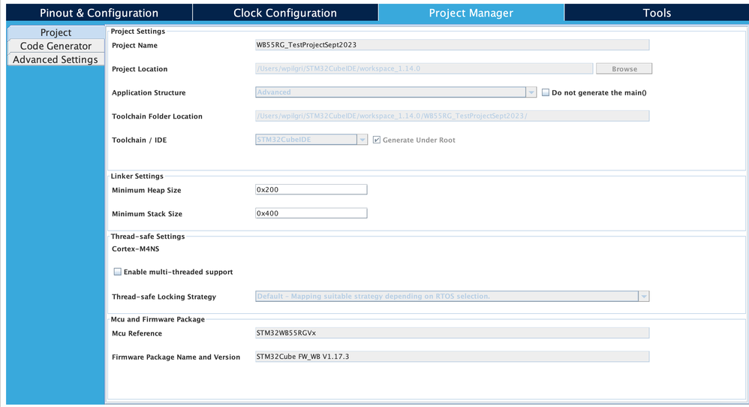Click the Firmware Package Name and Version label
Image resolution: width=749 pixels, height=407 pixels.
point(176,357)
